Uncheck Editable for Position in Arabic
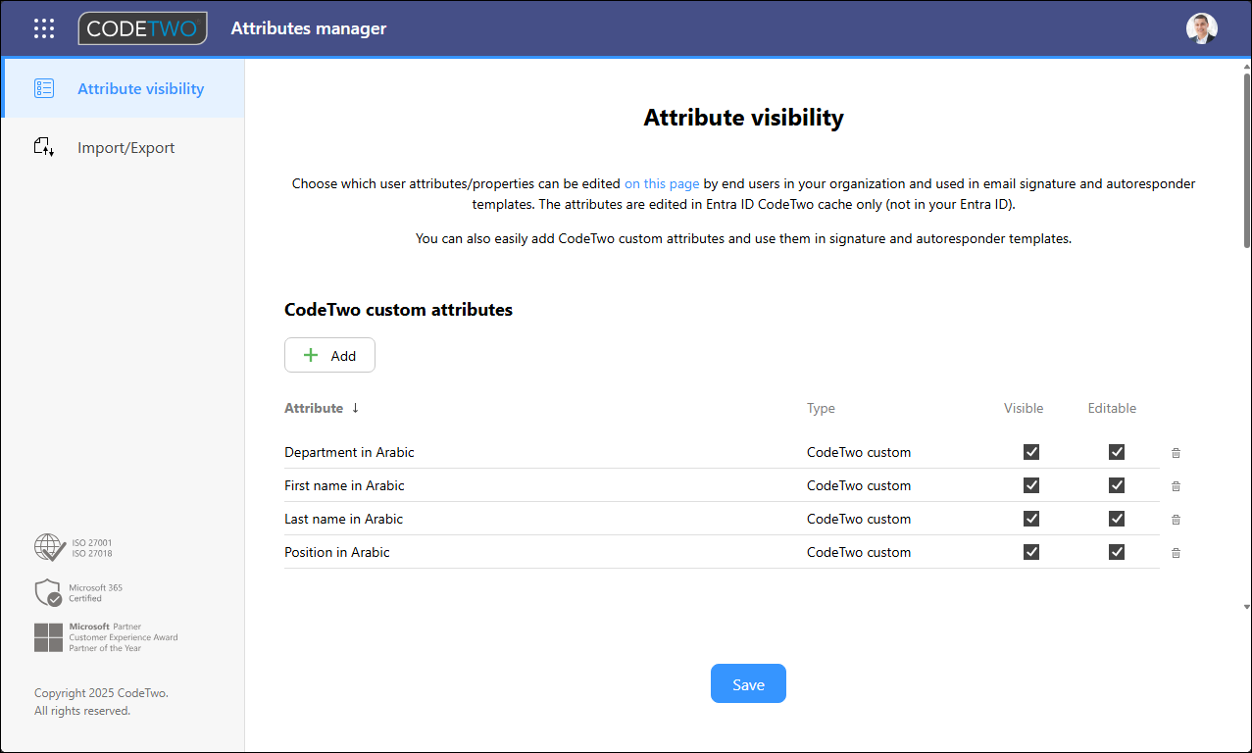Viewport: 1252px width, 753px height. point(1117,552)
